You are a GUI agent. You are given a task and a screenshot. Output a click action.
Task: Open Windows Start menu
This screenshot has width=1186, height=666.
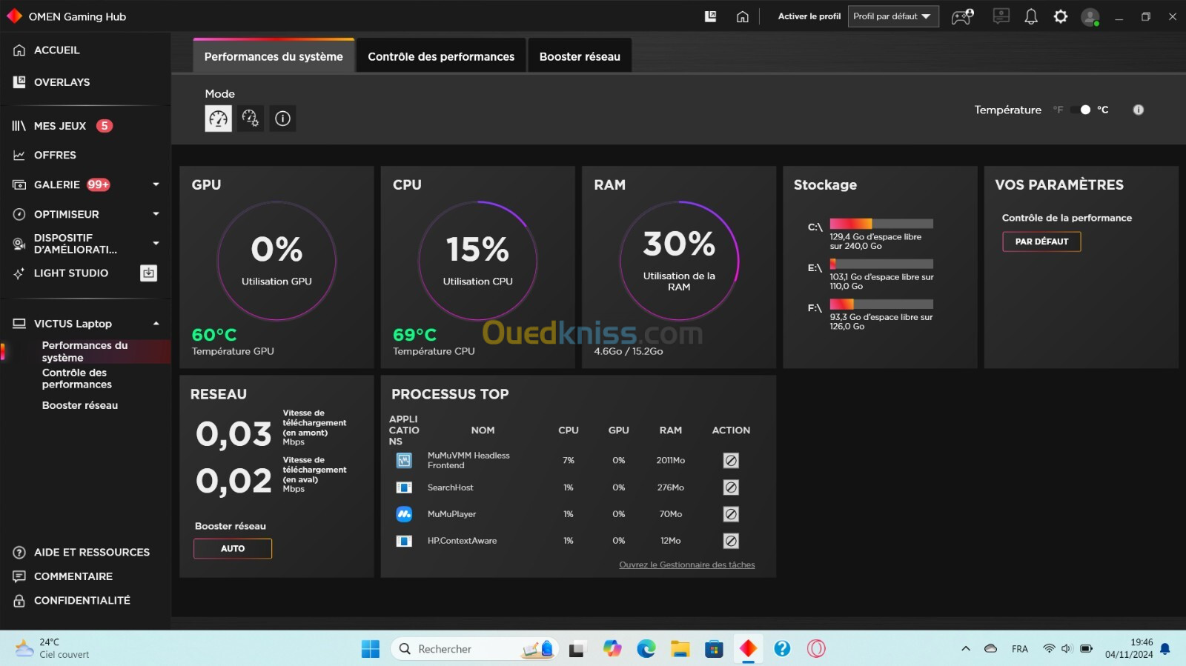click(370, 649)
